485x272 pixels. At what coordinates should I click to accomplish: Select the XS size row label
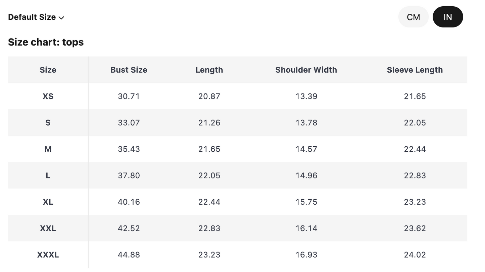pos(48,96)
